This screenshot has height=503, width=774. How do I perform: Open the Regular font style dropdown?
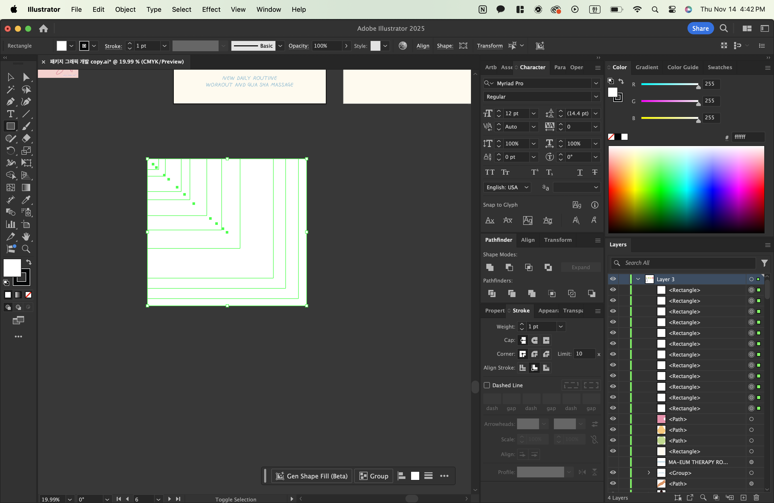point(596,97)
